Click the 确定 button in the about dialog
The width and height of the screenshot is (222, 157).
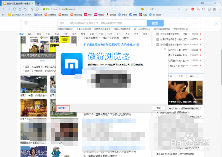(159, 108)
